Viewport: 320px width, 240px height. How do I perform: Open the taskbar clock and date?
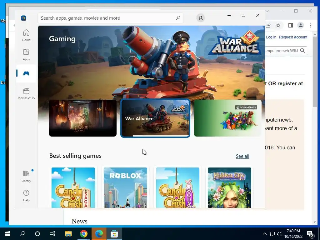[x=293, y=234]
